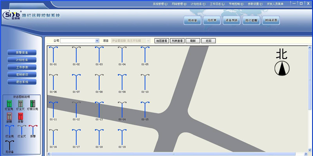The height and width of the screenshot is (156, 313).
Task: Select street lamp 01-18 on the map
Action: coord(99,137)
